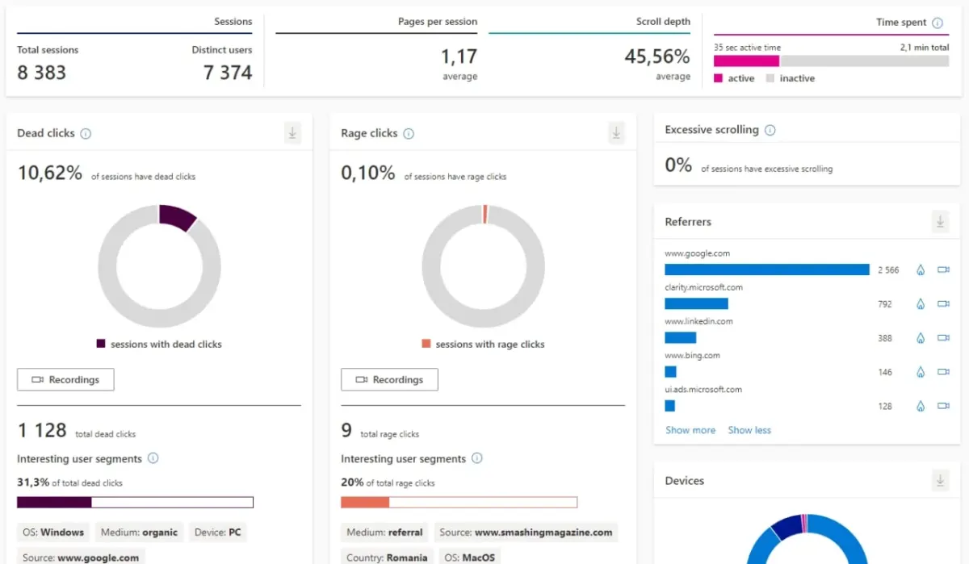Open heatmap for ui.ads.microsoft.com referrer
The image size is (969, 564).
tap(920, 406)
